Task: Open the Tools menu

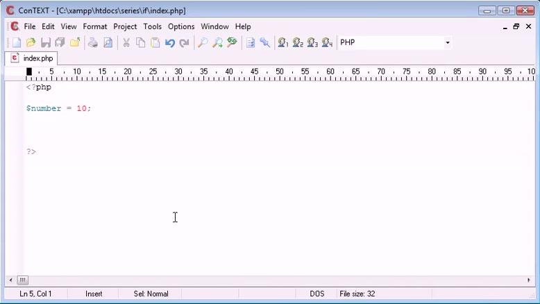Action: tap(152, 26)
